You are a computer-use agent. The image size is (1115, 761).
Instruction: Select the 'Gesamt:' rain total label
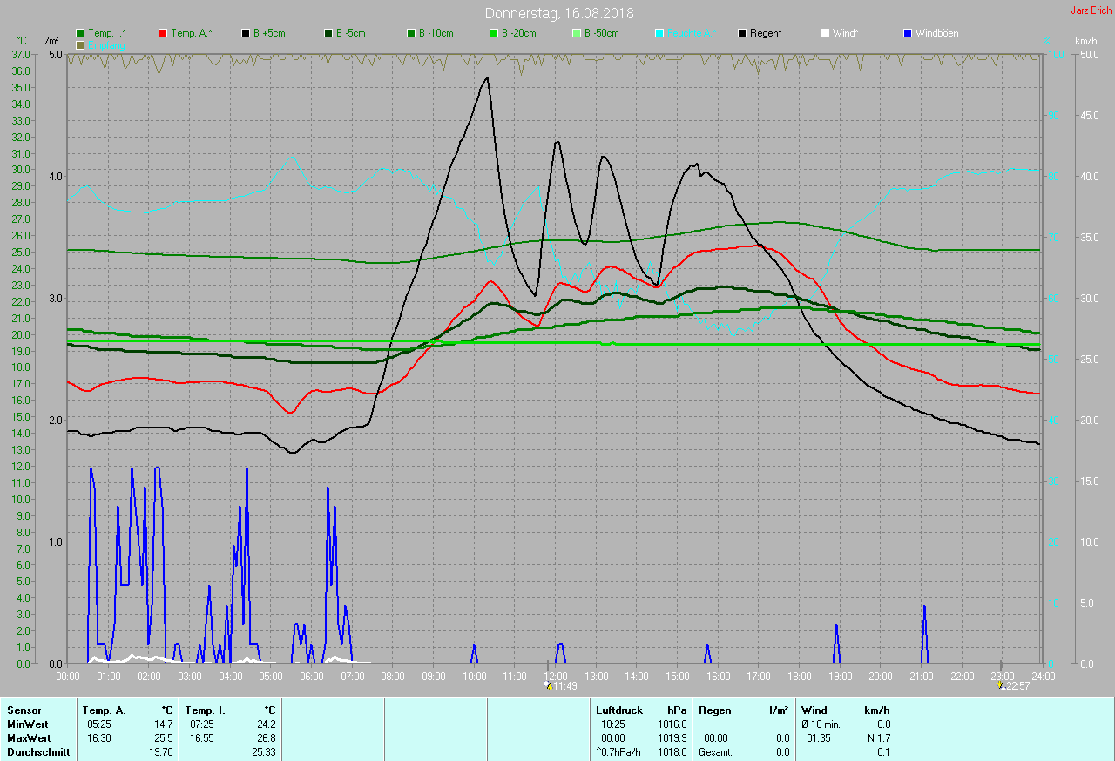715,752
